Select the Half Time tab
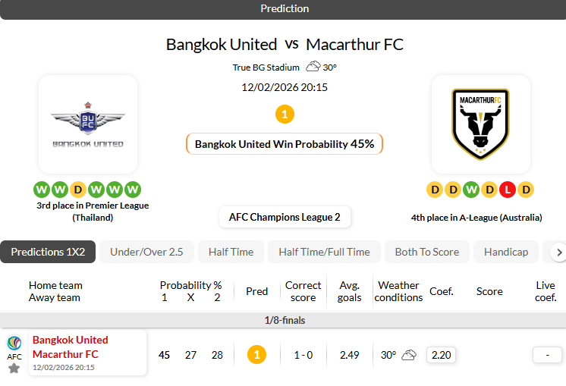Screen dimensions: 566x386 pos(231,252)
